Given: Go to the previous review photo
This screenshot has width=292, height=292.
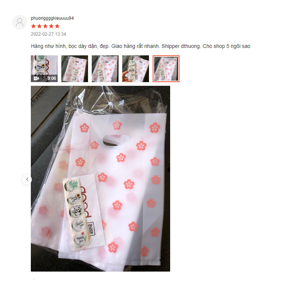Looking at the screenshot, I should tap(27, 179).
